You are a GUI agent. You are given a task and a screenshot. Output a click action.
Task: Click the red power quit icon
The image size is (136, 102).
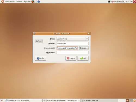click(134, 2)
